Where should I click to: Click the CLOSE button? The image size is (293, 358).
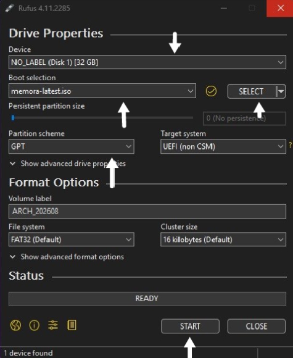(256, 327)
